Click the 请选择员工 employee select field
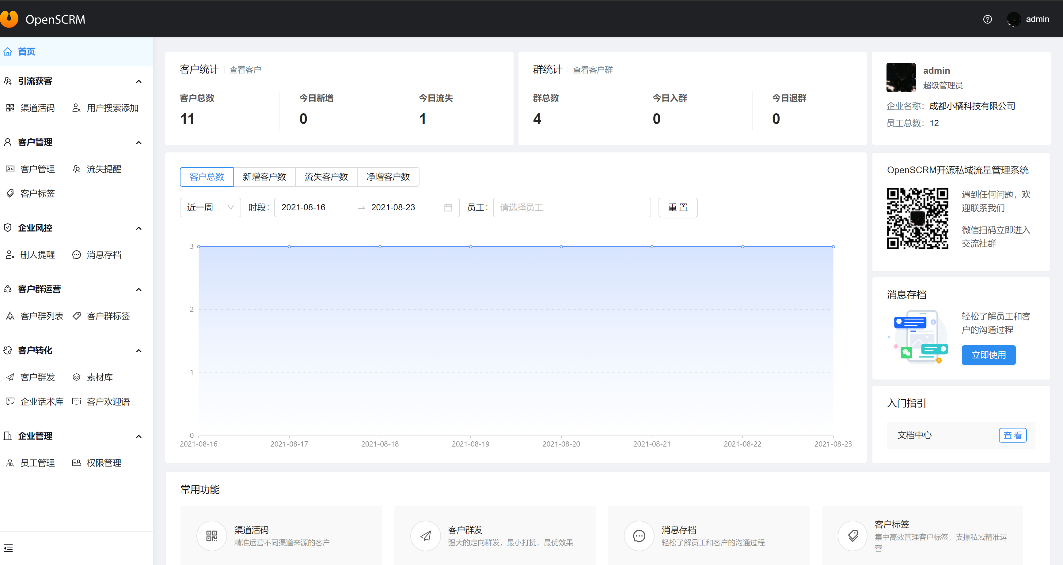The width and height of the screenshot is (1063, 565). point(571,207)
